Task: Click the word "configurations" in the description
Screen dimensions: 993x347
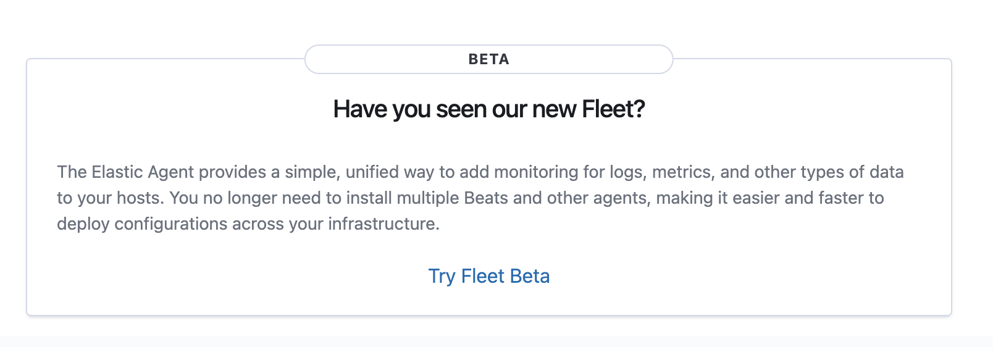Action: point(171,224)
